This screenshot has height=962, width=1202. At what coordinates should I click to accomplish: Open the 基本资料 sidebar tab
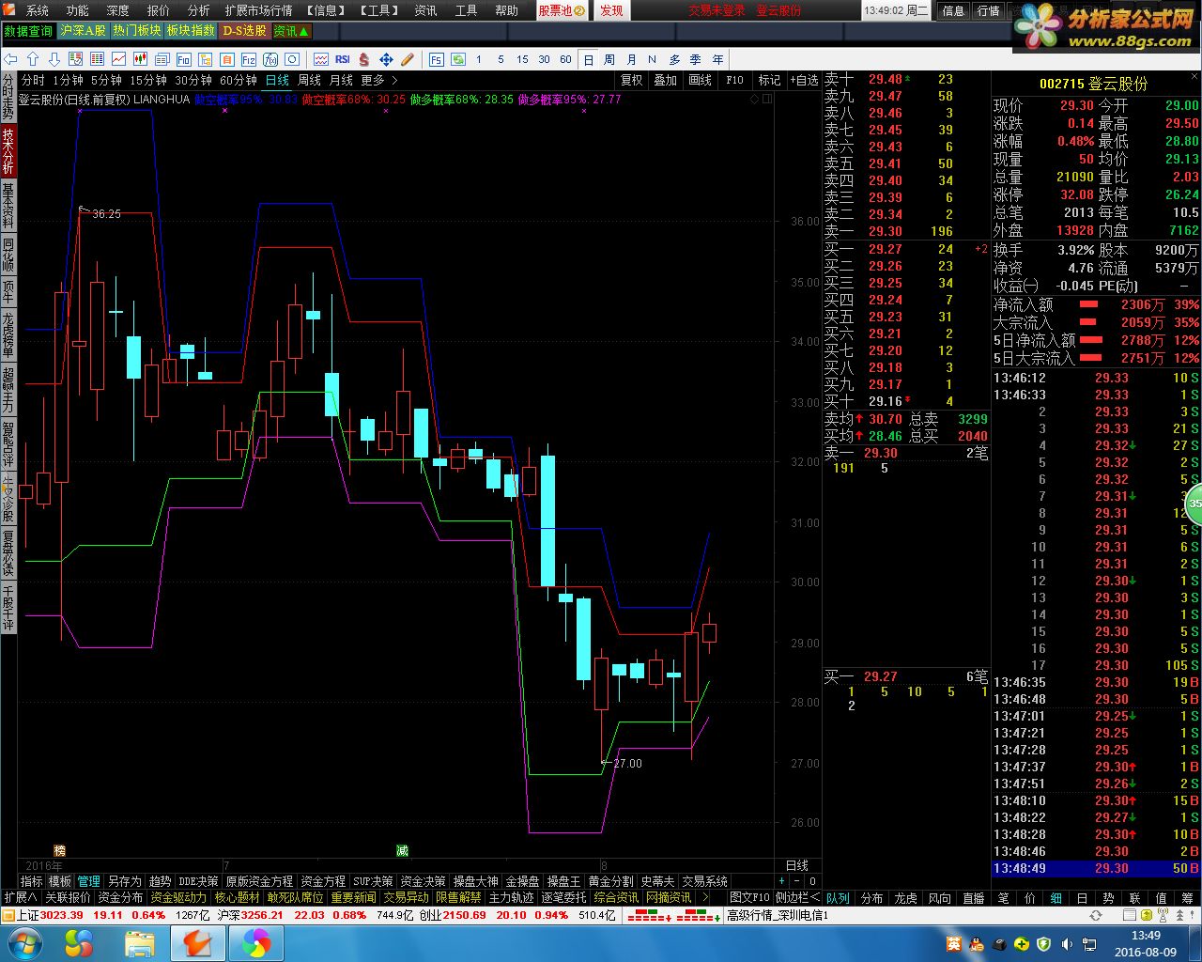click(x=8, y=206)
